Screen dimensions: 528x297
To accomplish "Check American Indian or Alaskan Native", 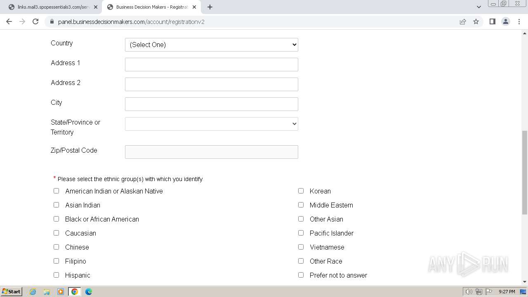I will click(x=56, y=191).
